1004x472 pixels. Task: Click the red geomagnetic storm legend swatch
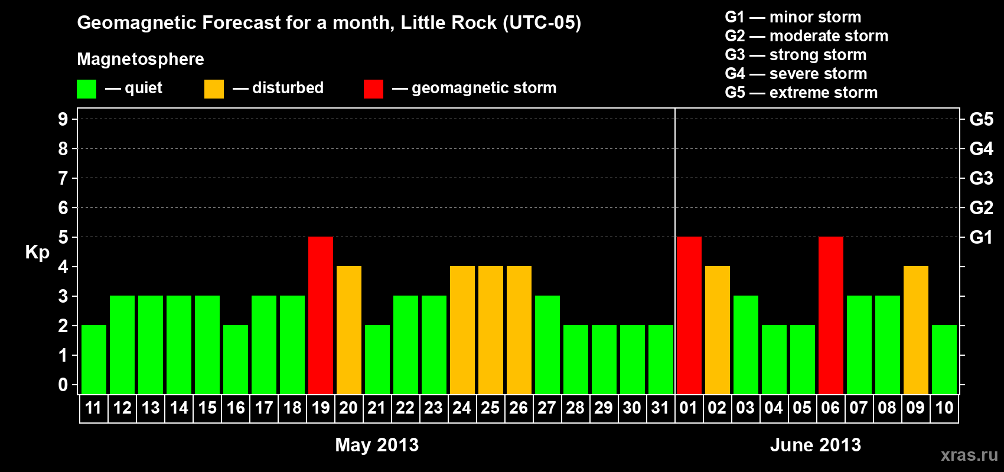[373, 89]
